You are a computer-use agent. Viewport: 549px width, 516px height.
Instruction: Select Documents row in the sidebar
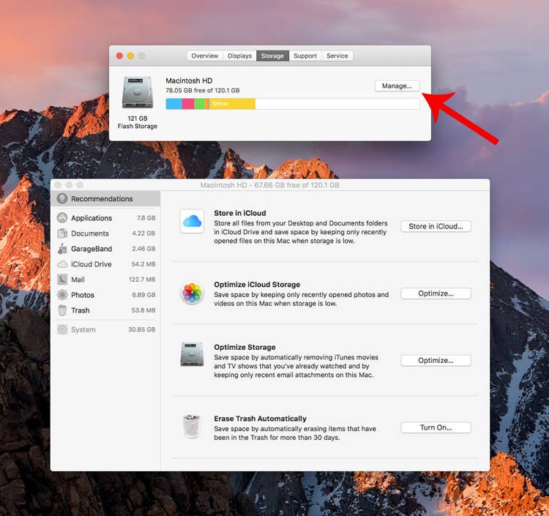(105, 233)
